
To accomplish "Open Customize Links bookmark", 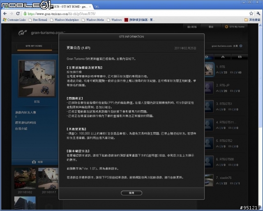I will click(15, 20).
